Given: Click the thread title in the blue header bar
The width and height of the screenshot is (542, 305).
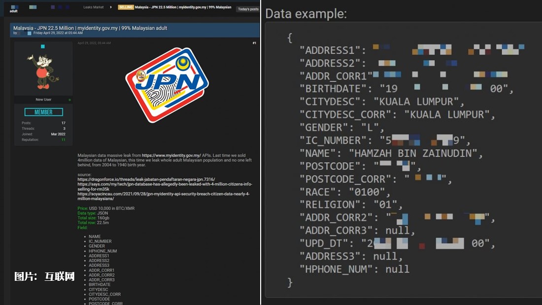Looking at the screenshot, I should [x=90, y=28].
